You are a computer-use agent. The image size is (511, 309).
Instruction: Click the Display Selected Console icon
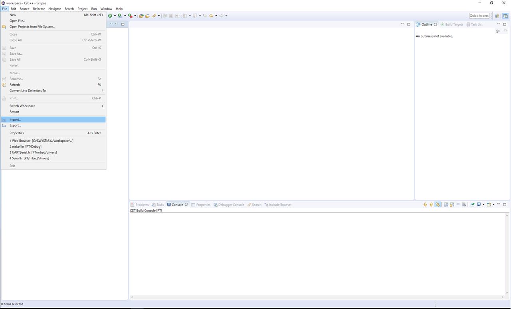point(478,204)
